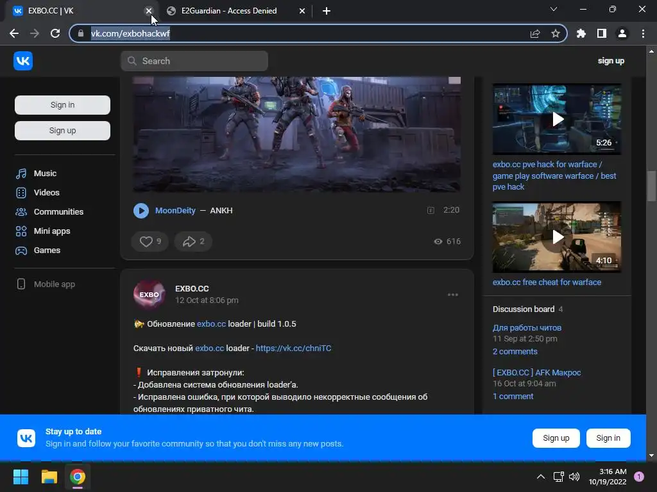
Task: Click banner Sign up button
Action: [556, 438]
